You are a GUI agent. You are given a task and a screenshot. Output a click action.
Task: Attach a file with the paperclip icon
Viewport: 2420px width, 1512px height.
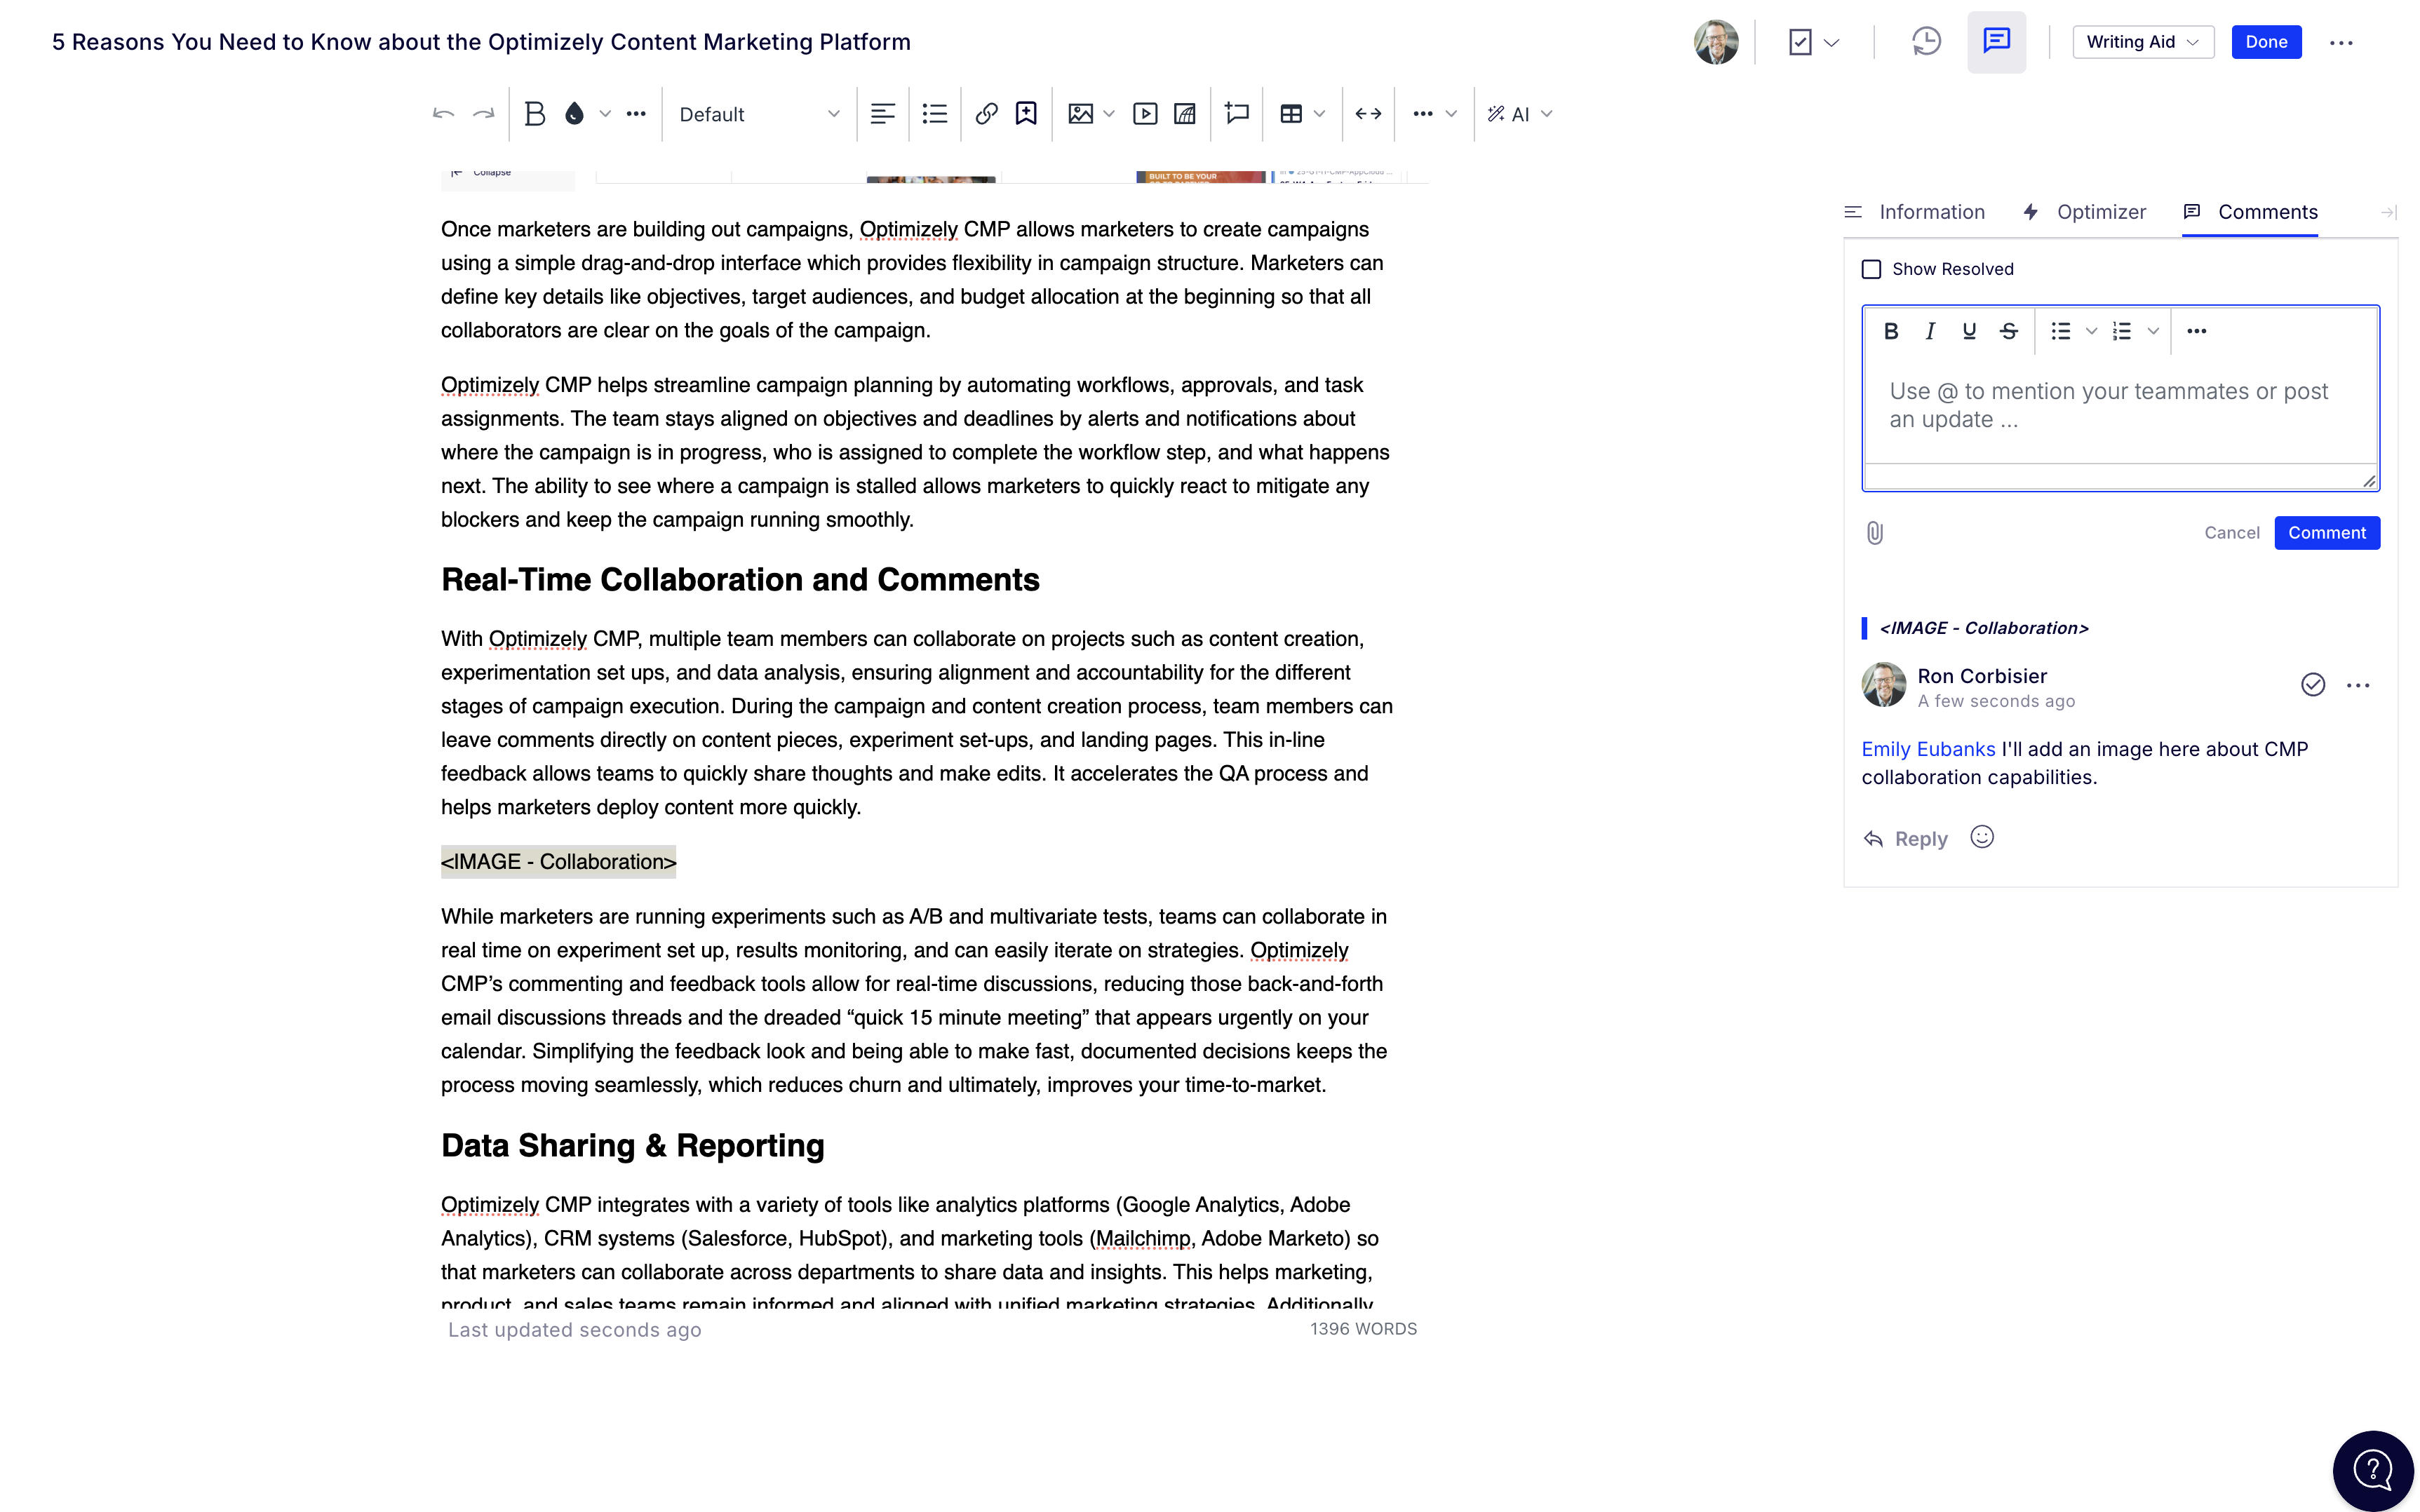1875,532
